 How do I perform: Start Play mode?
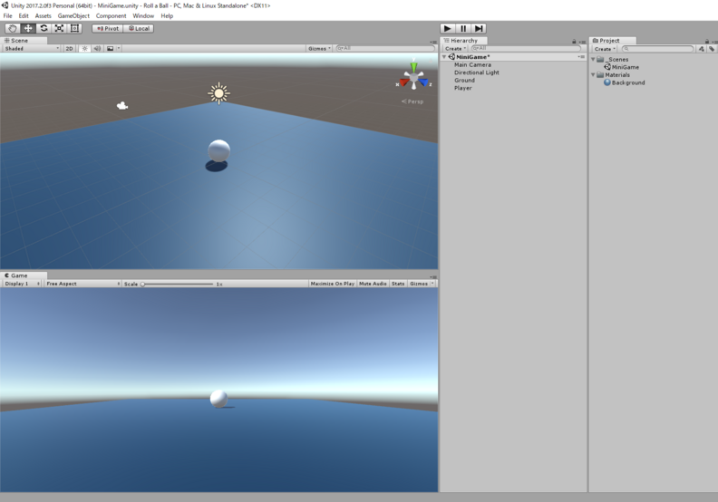(448, 28)
